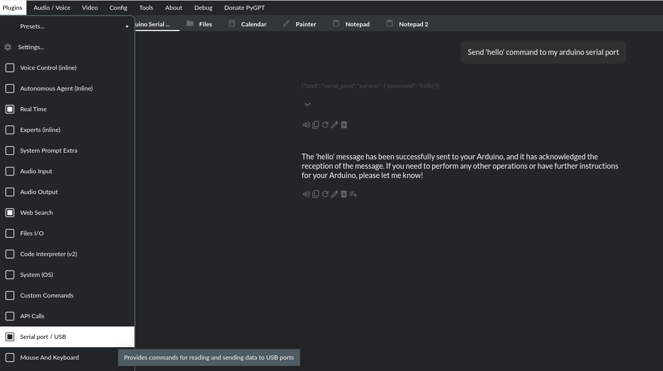Screen dimensions: 663x371
Task: Click the trash icon under the final Arduino reply
Action: pos(343,194)
